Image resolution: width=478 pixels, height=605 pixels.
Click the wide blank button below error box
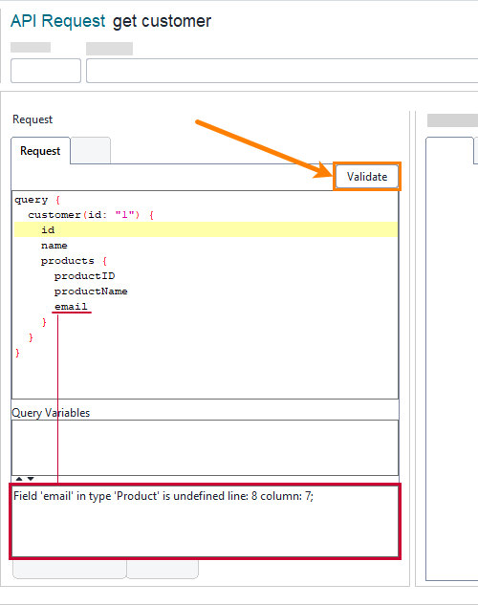70,569
